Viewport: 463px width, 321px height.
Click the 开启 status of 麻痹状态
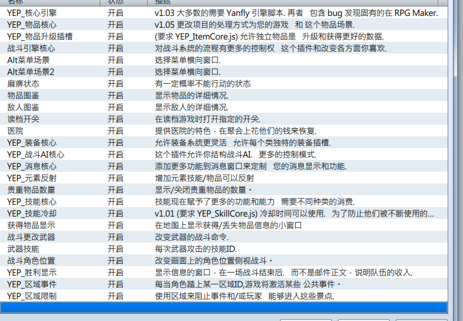pyautogui.click(x=116, y=84)
